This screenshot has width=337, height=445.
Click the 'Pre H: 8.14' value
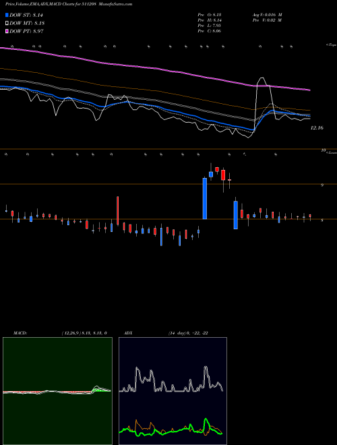click(x=210, y=20)
